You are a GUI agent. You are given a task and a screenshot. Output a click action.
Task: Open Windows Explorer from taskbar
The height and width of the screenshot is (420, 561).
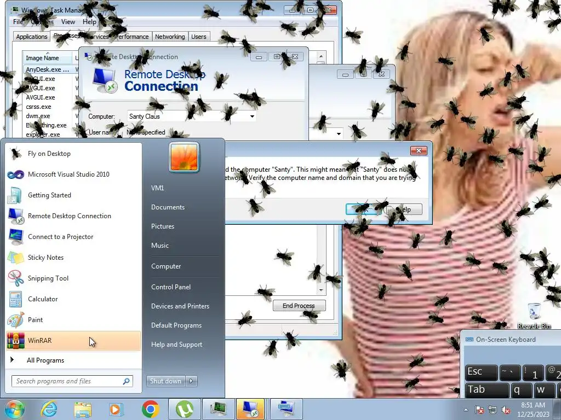[x=83, y=409]
